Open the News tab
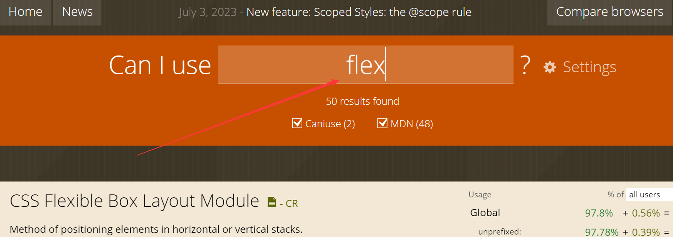This screenshot has height=237, width=673. coord(77,12)
